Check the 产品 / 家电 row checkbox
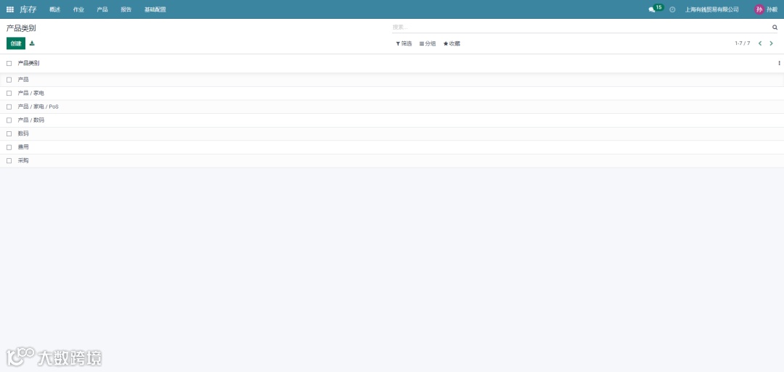Screen dimensions: 784x372 (9, 94)
